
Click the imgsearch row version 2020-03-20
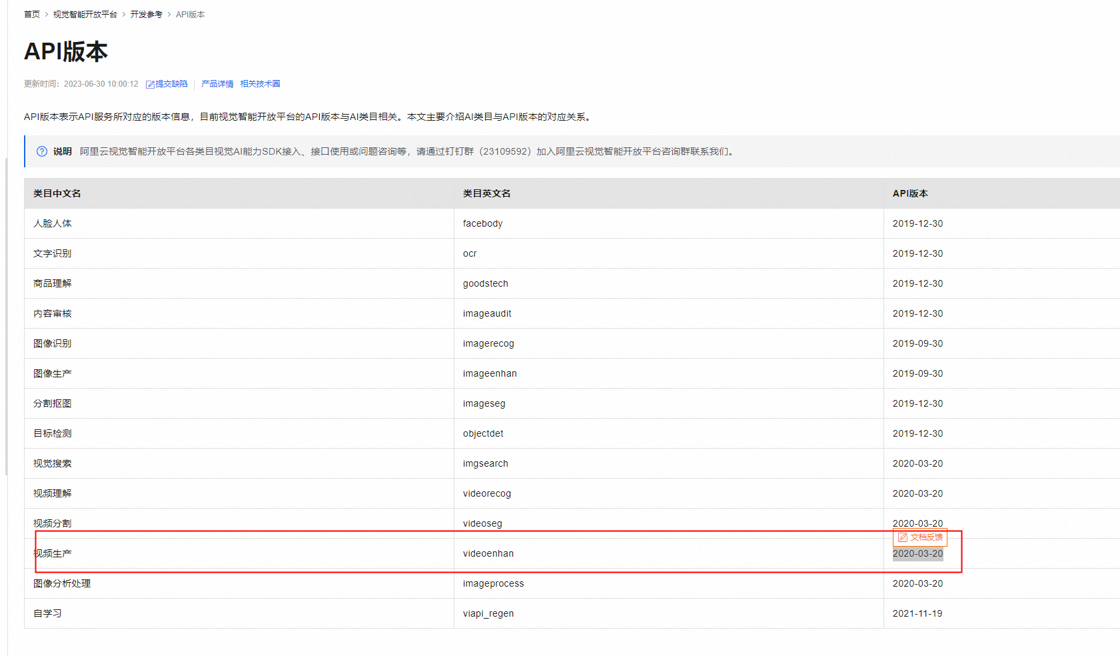tap(917, 463)
